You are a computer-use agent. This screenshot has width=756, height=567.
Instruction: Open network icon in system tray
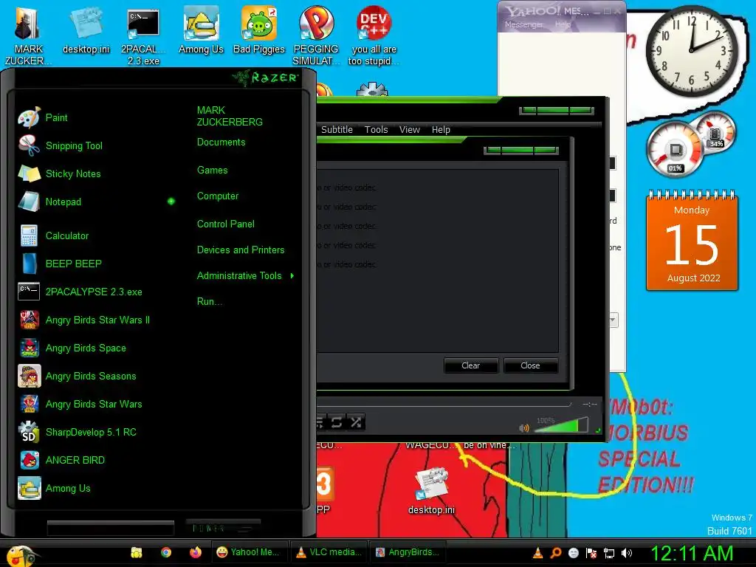point(609,553)
